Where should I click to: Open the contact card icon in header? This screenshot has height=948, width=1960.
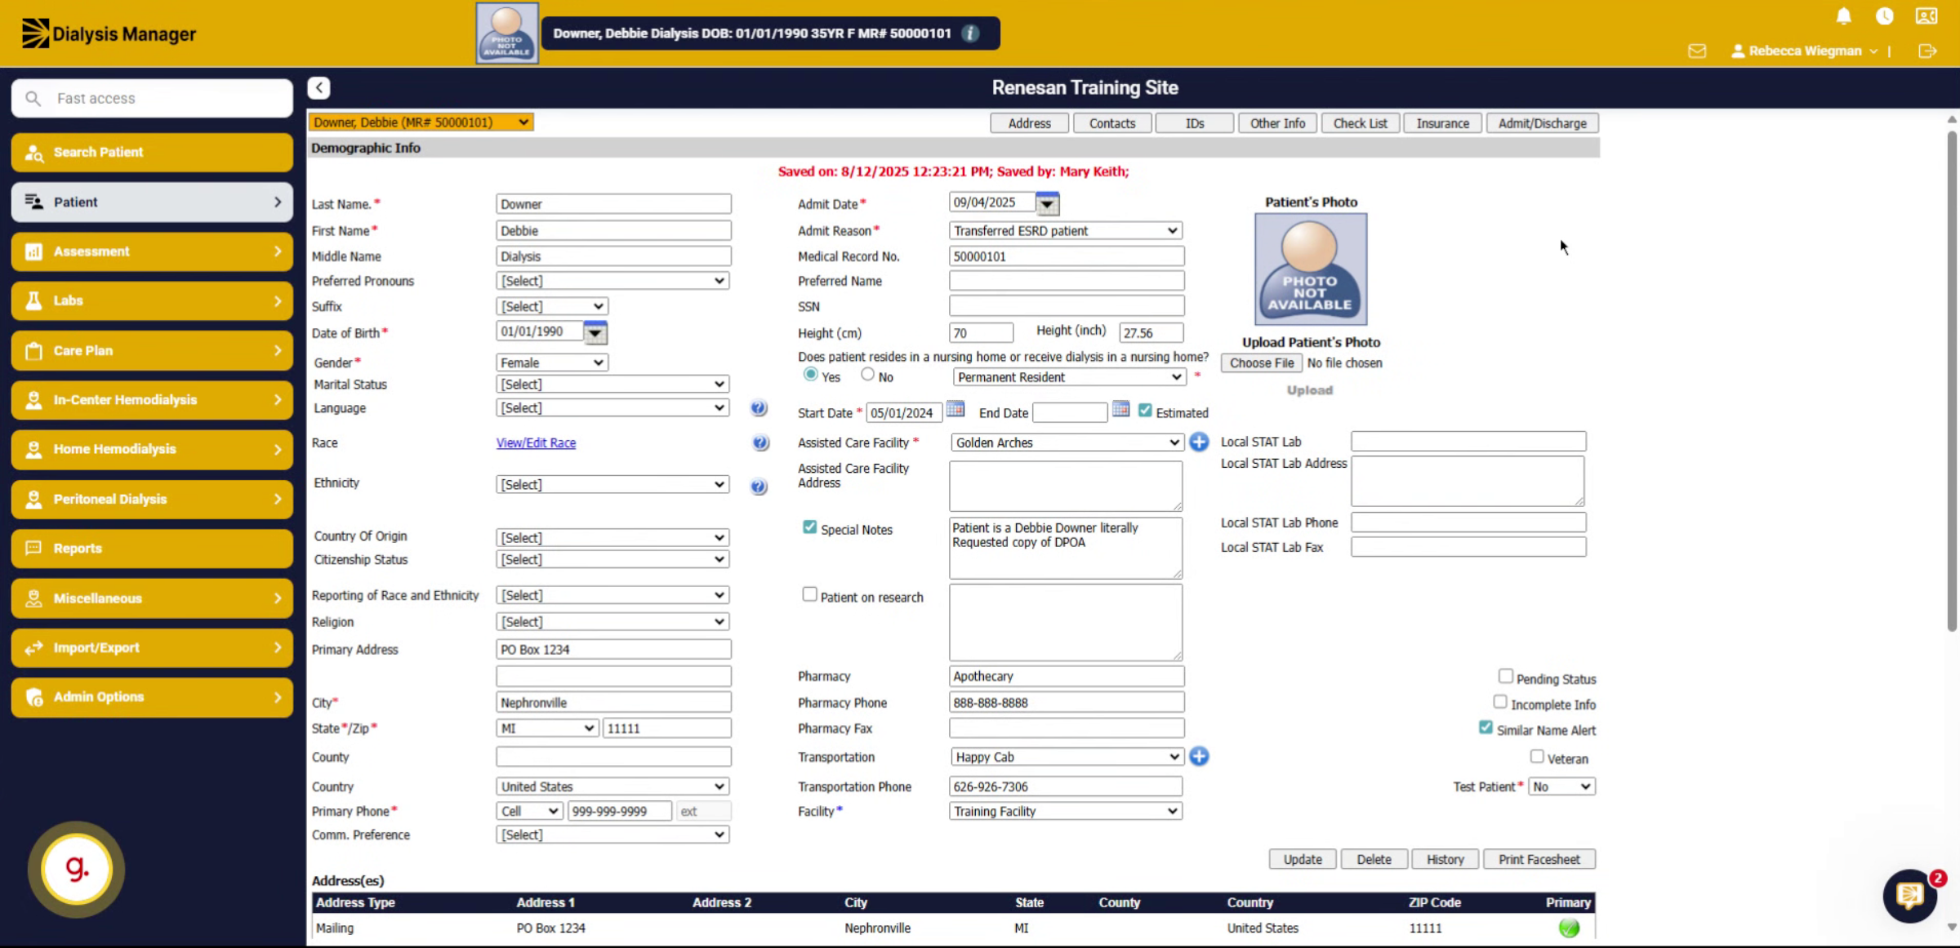pyautogui.click(x=1926, y=16)
